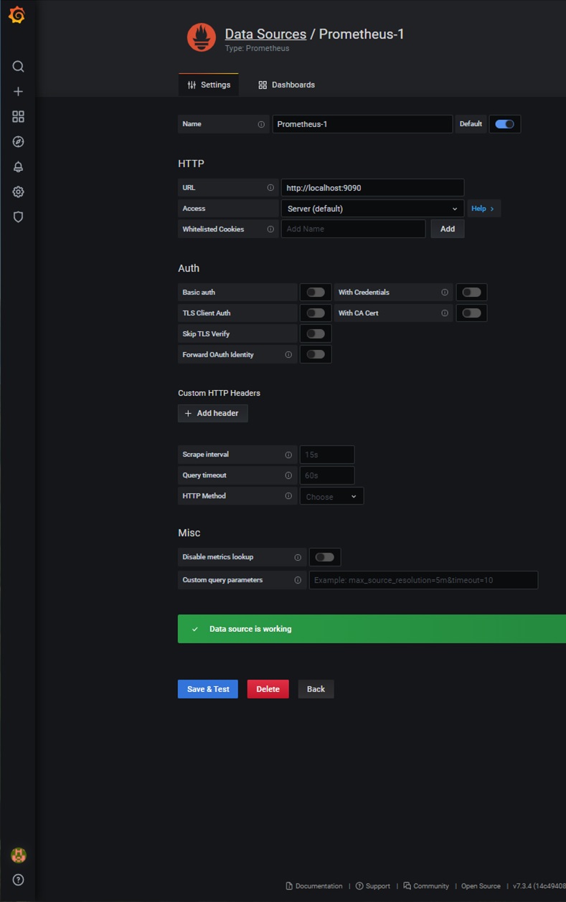Expand the Access Help section
The height and width of the screenshot is (902, 566).
(x=484, y=209)
